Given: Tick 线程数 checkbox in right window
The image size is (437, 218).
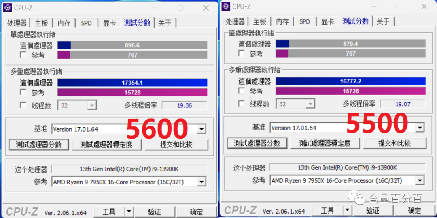Looking at the screenshot, I should pos(242,104).
